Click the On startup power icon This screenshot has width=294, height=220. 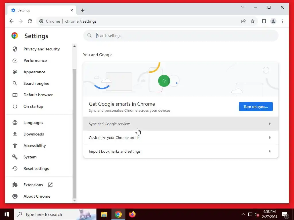(15, 106)
